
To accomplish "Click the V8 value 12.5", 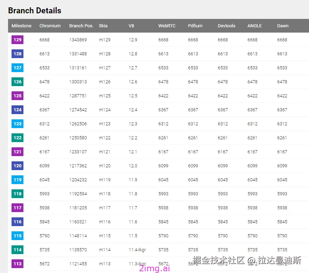I will [133, 96].
